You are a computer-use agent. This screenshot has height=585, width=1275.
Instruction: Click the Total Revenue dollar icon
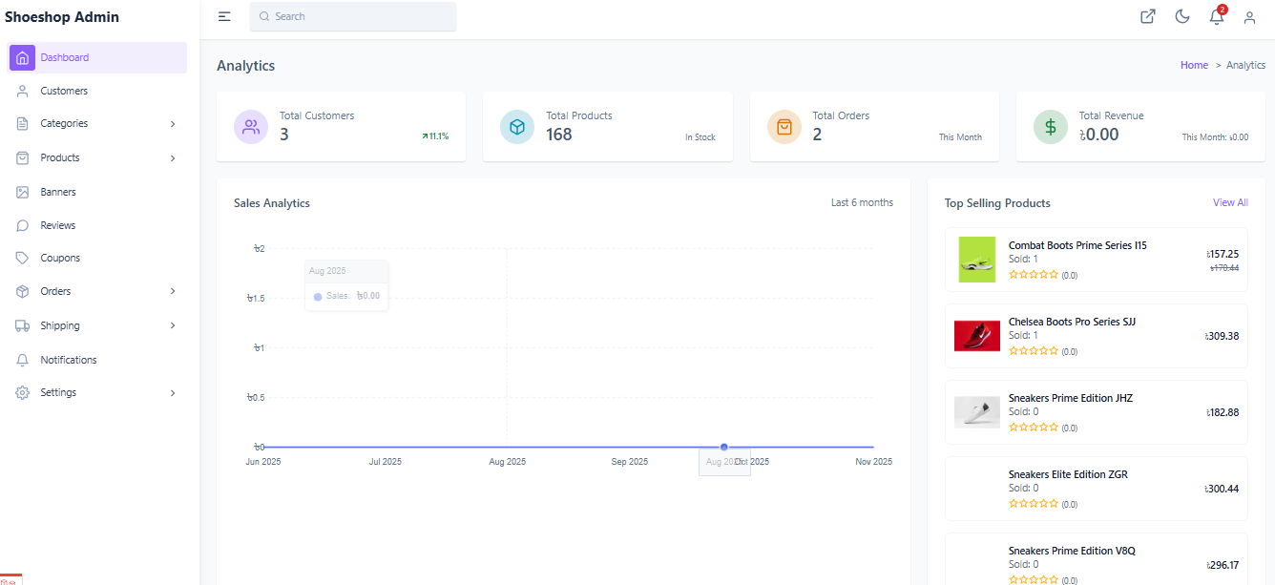[x=1050, y=126]
